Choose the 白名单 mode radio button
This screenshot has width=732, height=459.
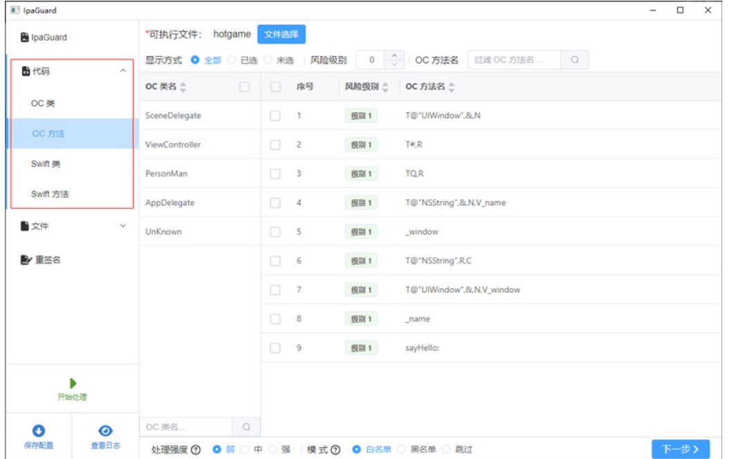point(357,449)
